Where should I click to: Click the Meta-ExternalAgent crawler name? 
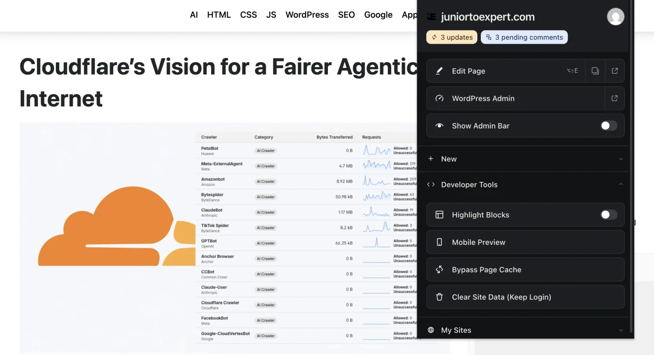[x=221, y=164]
